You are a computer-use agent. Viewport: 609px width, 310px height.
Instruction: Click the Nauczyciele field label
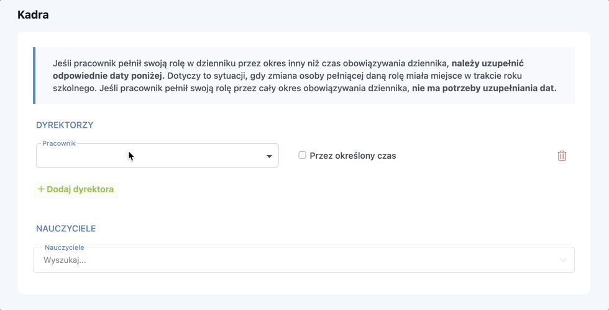click(65, 247)
